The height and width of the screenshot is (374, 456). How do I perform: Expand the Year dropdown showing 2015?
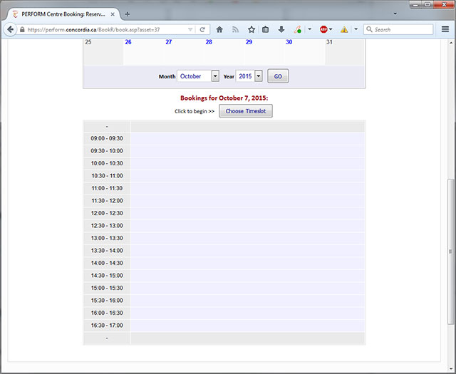258,76
